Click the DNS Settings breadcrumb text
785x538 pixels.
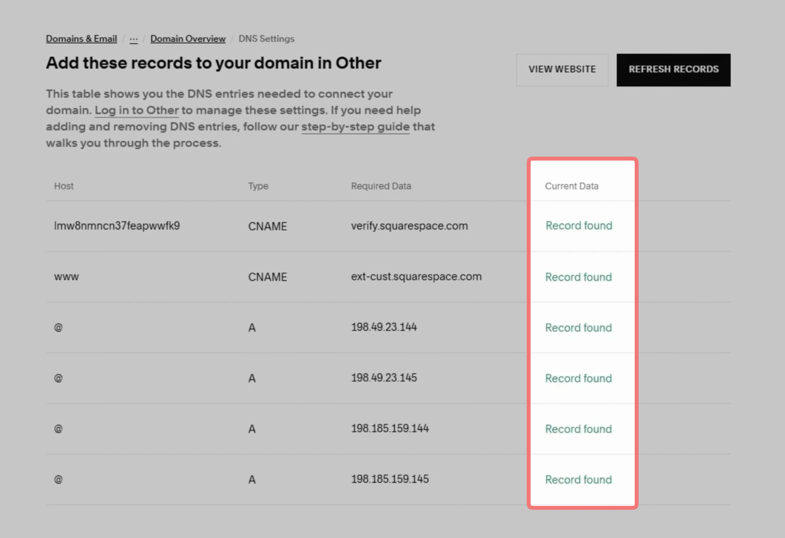tap(267, 39)
